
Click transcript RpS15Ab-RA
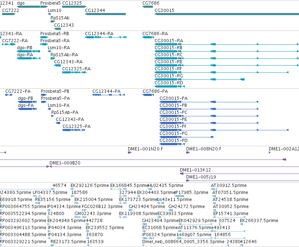click(64, 55)
